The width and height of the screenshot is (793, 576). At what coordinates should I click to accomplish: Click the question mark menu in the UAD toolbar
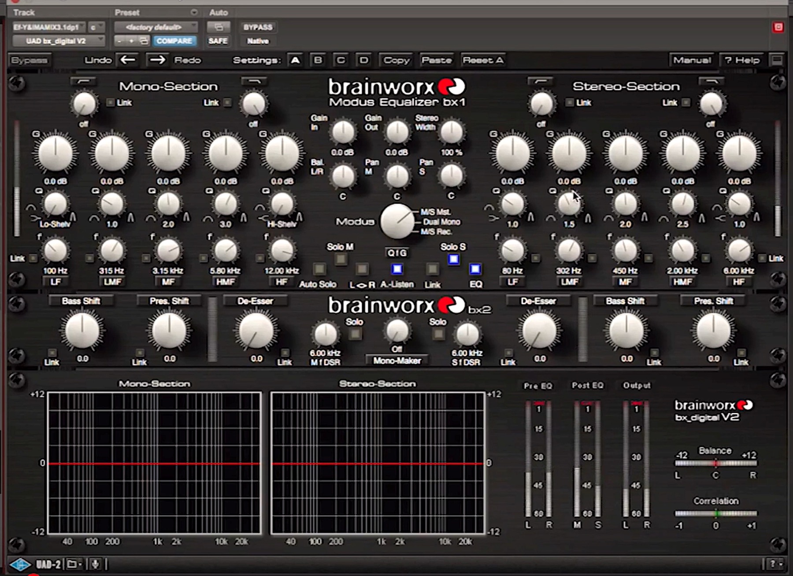coord(775,564)
